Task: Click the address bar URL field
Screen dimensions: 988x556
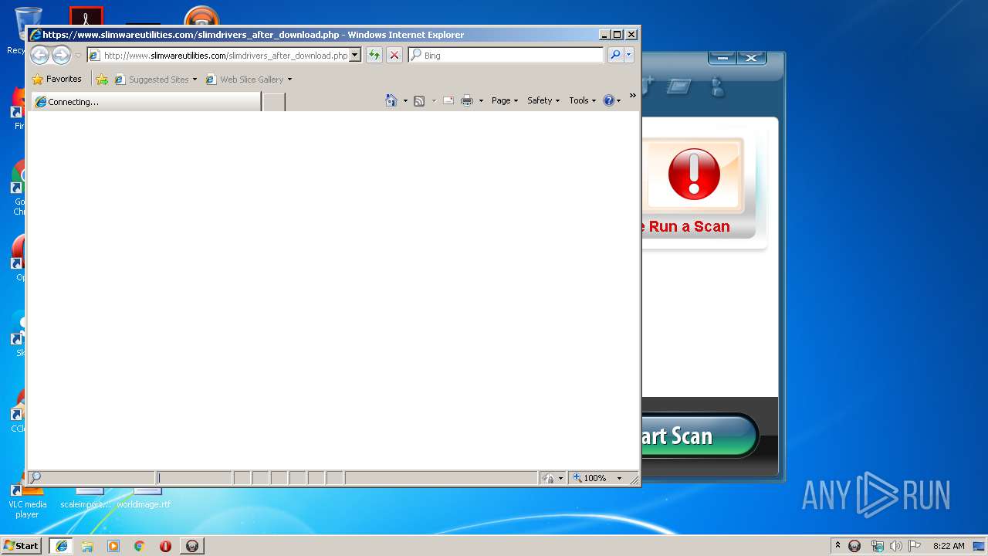Action: [218, 55]
